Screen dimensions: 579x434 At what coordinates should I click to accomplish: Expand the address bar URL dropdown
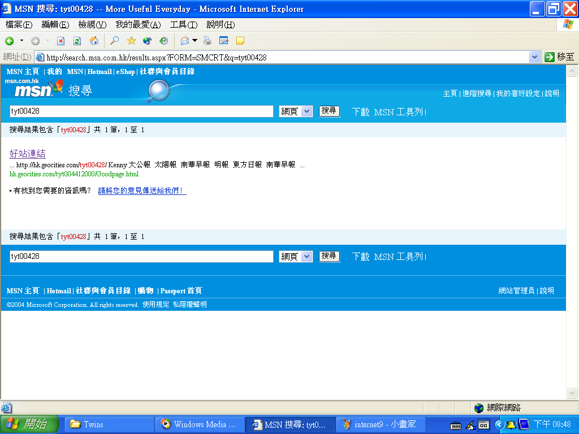(534, 57)
